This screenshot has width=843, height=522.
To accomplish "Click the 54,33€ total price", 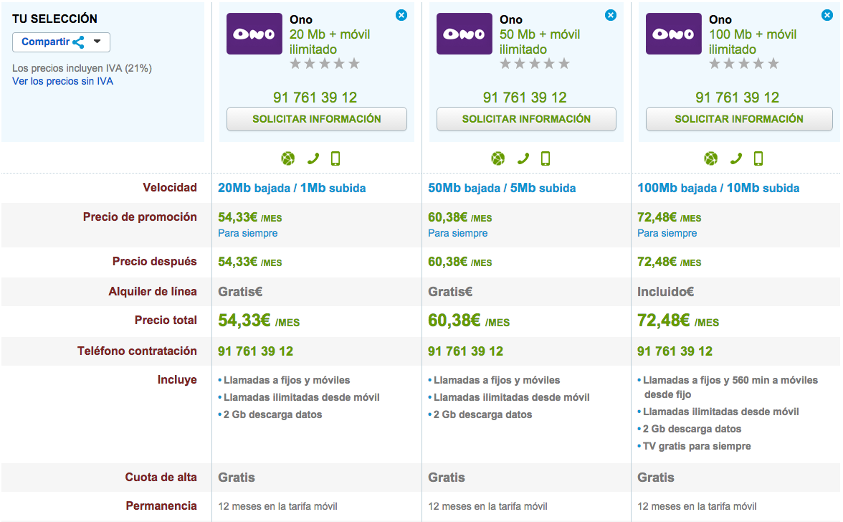I will tap(259, 321).
